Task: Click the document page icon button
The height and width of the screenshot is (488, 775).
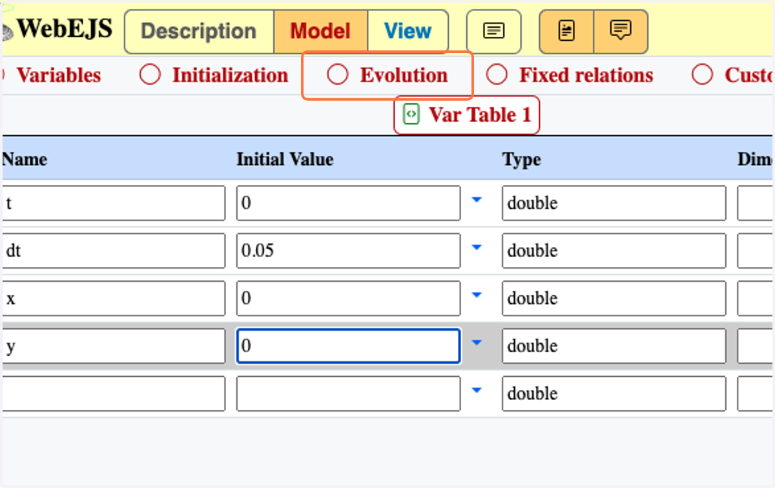Action: point(566,31)
